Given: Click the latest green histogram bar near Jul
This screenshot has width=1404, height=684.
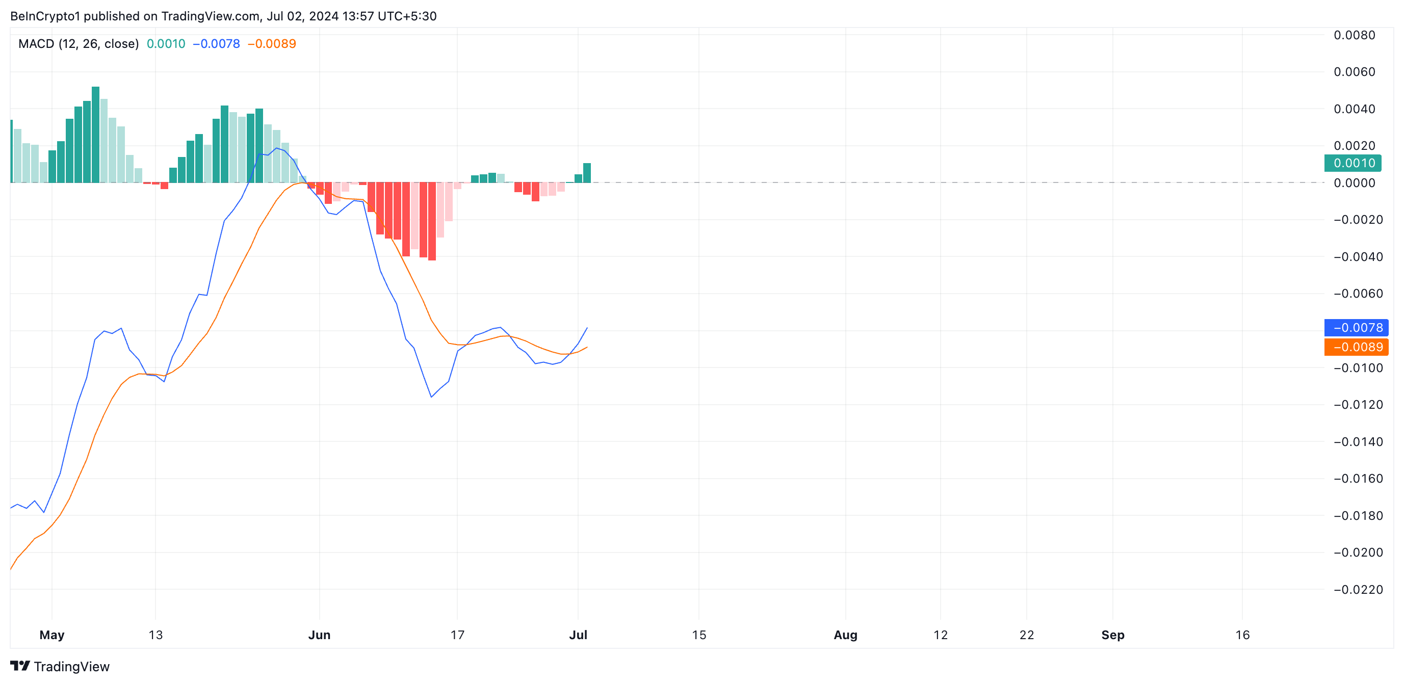Looking at the screenshot, I should pyautogui.click(x=587, y=173).
